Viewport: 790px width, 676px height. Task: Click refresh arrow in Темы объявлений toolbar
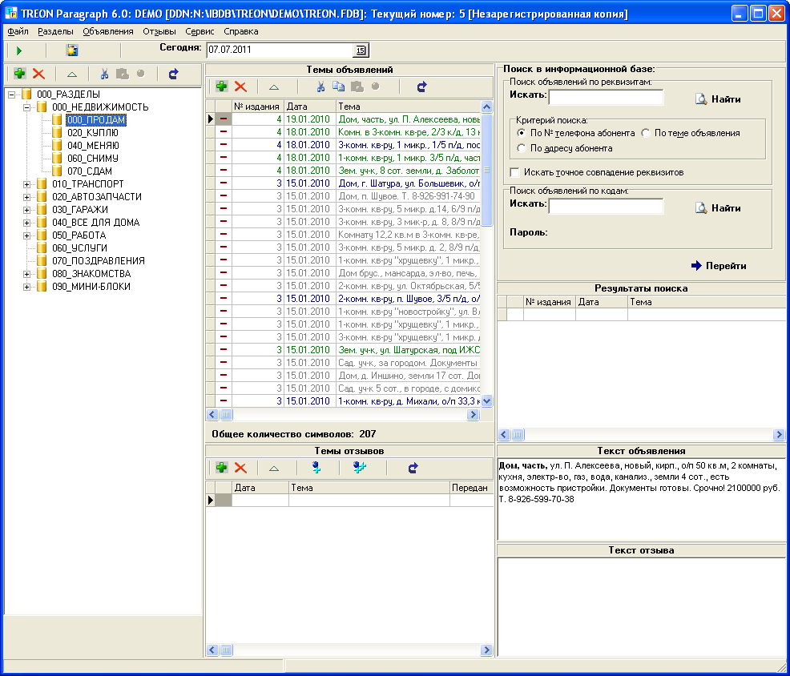point(422,87)
